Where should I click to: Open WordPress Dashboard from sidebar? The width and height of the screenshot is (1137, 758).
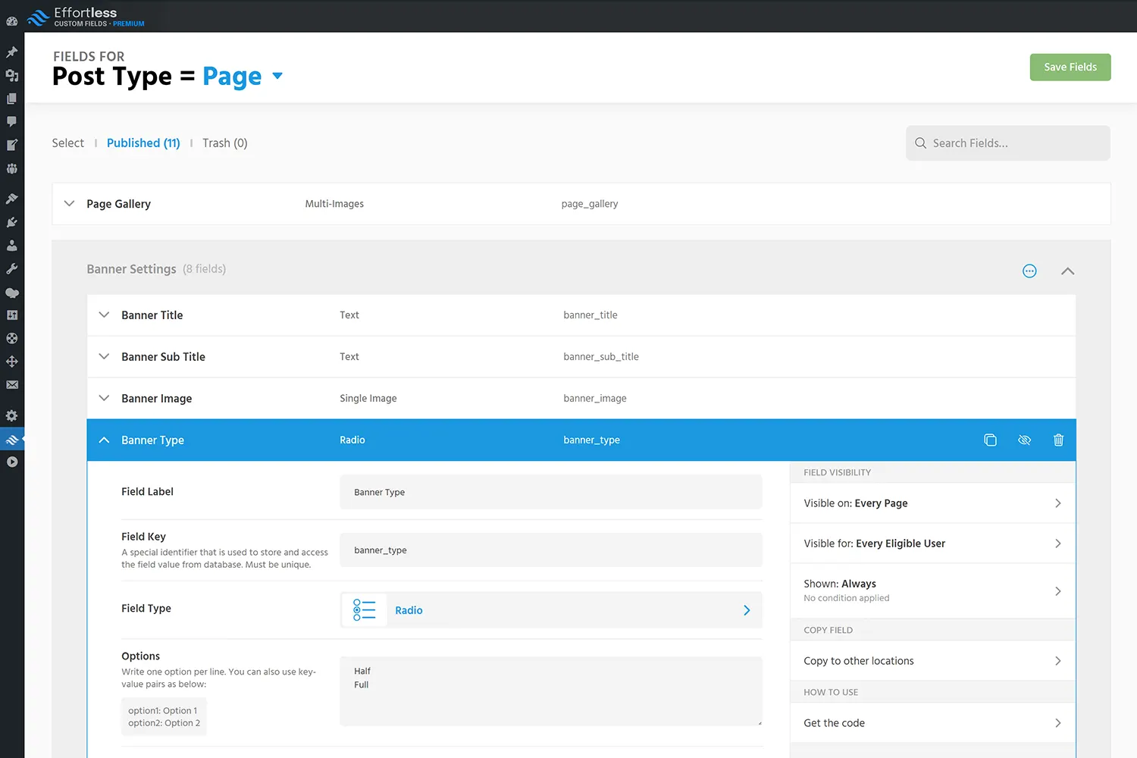[12, 21]
